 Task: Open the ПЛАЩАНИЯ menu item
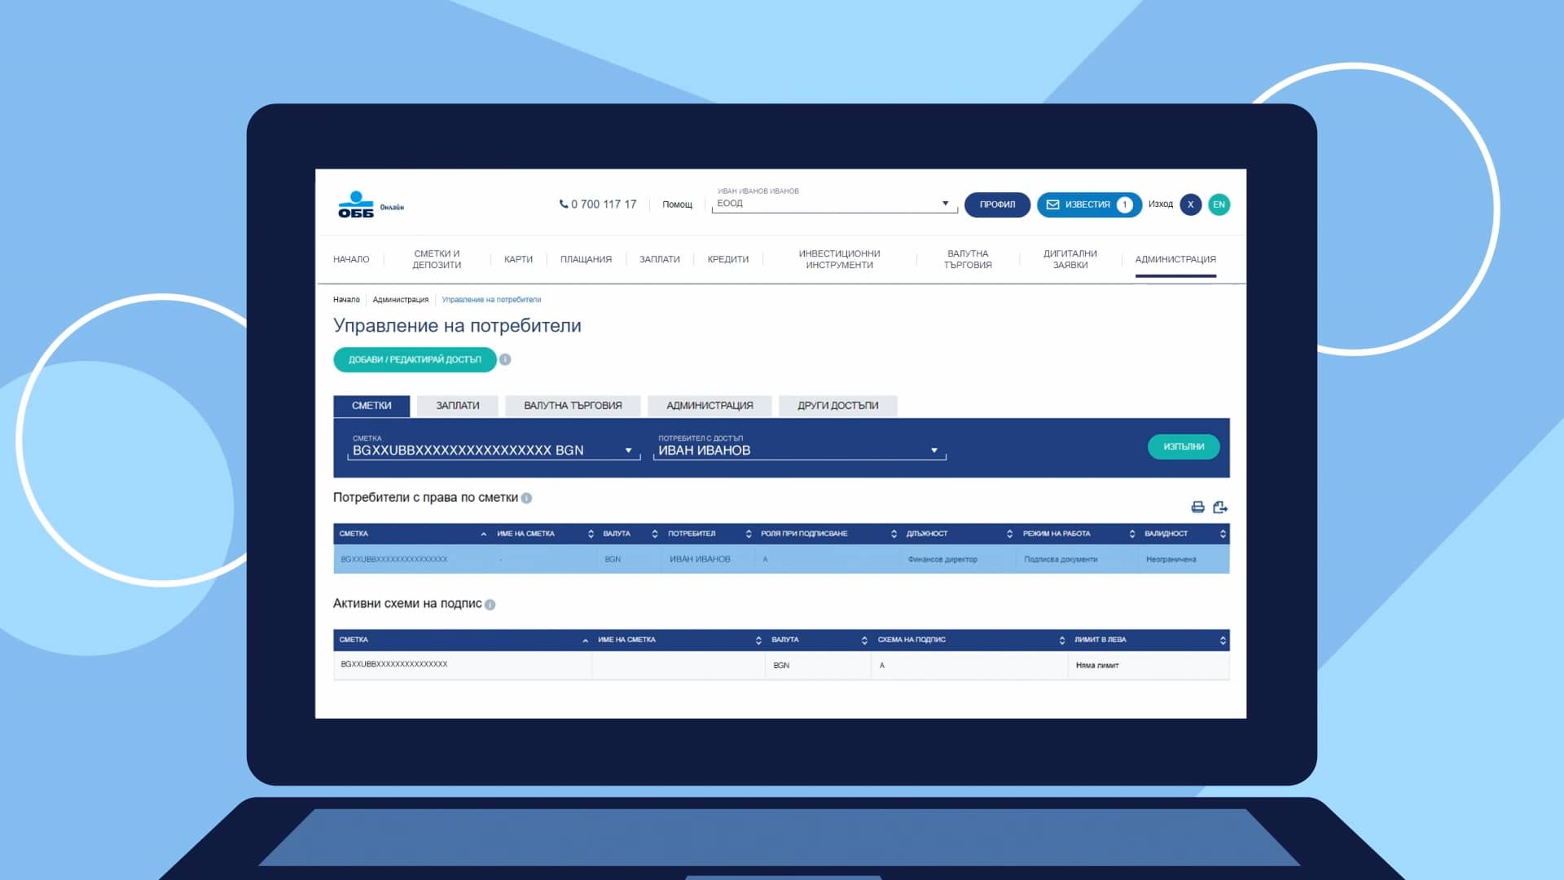pos(585,259)
